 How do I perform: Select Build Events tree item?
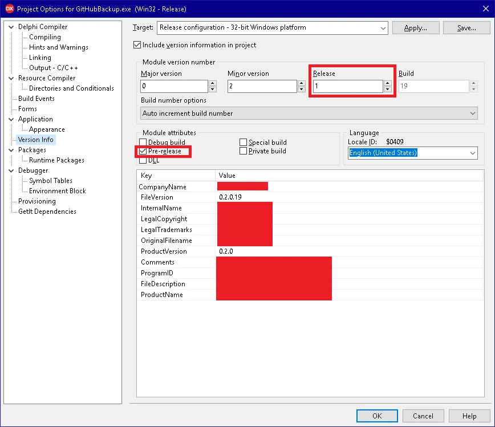pos(36,99)
